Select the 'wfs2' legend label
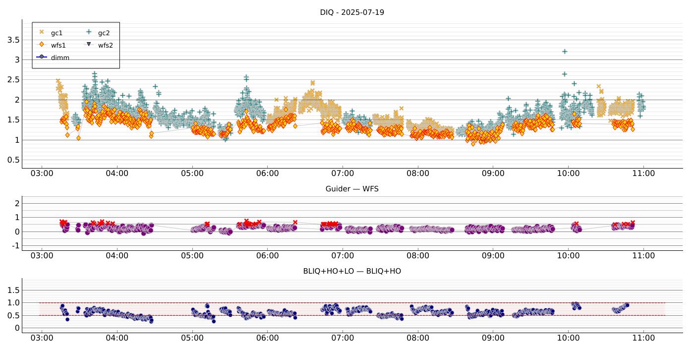This screenshot has height=347, width=694. coord(106,45)
